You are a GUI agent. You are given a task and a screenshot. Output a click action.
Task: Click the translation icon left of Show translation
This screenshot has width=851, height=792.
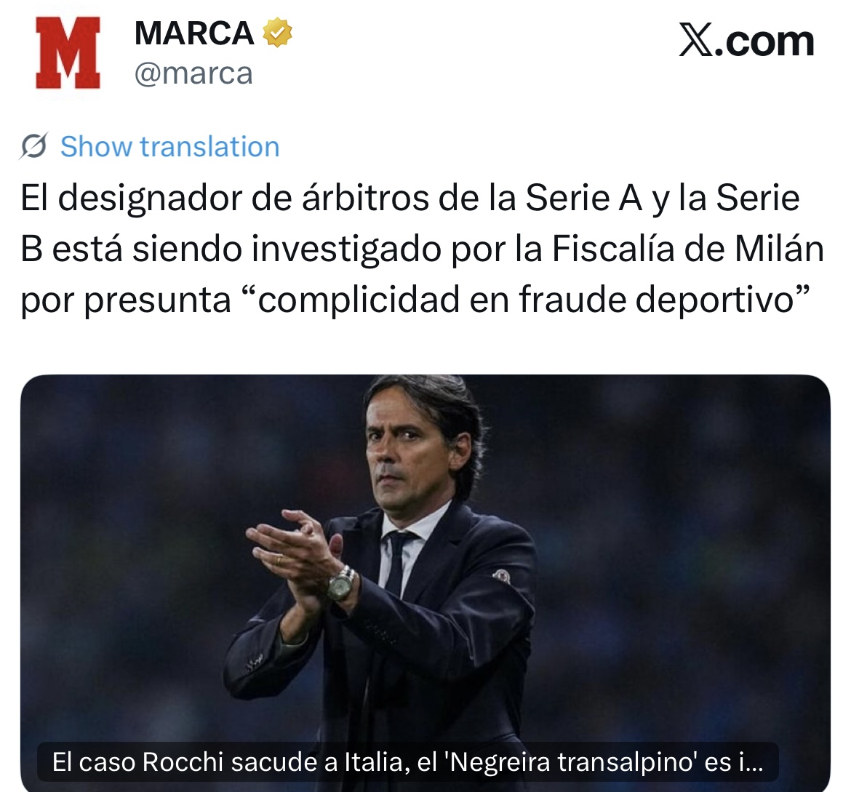coord(34,147)
